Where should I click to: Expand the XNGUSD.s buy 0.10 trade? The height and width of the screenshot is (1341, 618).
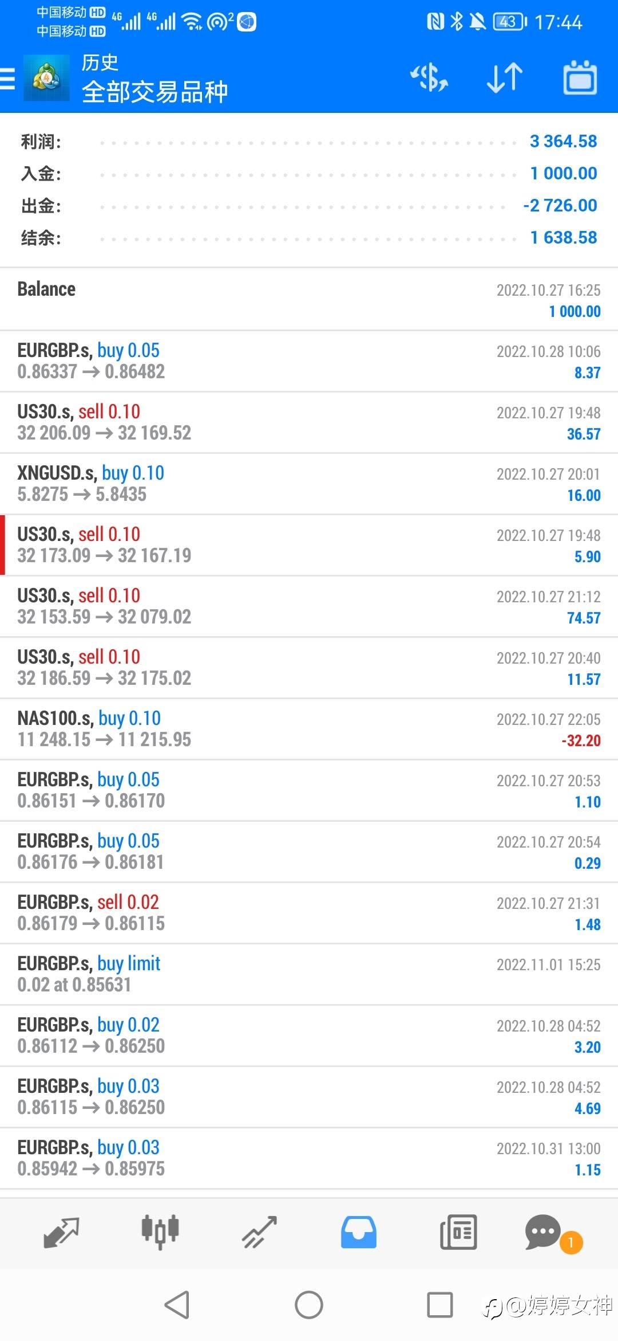309,484
